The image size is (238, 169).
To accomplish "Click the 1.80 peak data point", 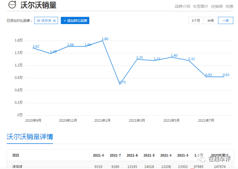I will pos(103,40).
